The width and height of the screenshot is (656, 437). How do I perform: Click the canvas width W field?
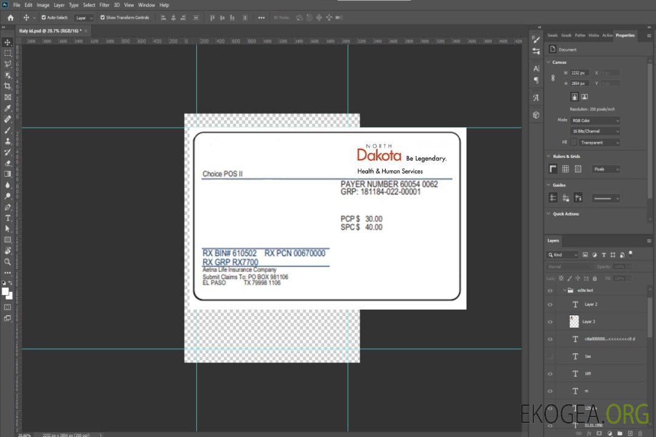579,73
